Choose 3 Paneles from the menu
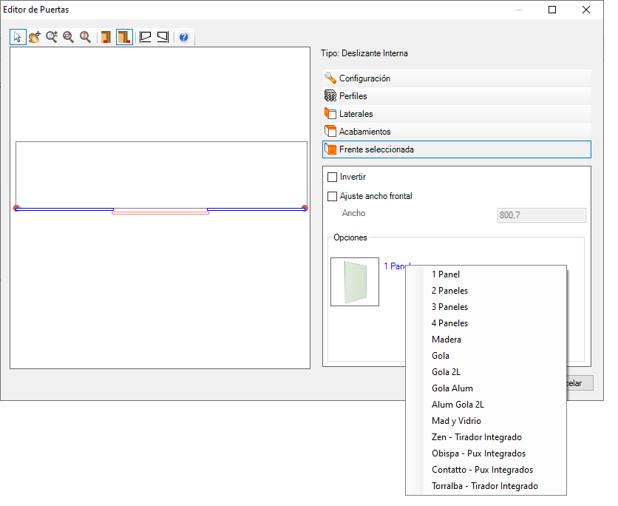Viewport: 618px width, 506px height. coord(486,307)
